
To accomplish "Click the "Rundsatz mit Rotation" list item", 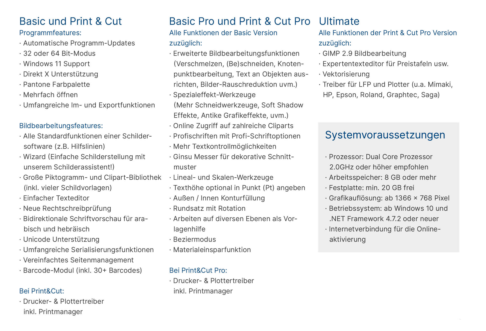I will tap(209, 208).
